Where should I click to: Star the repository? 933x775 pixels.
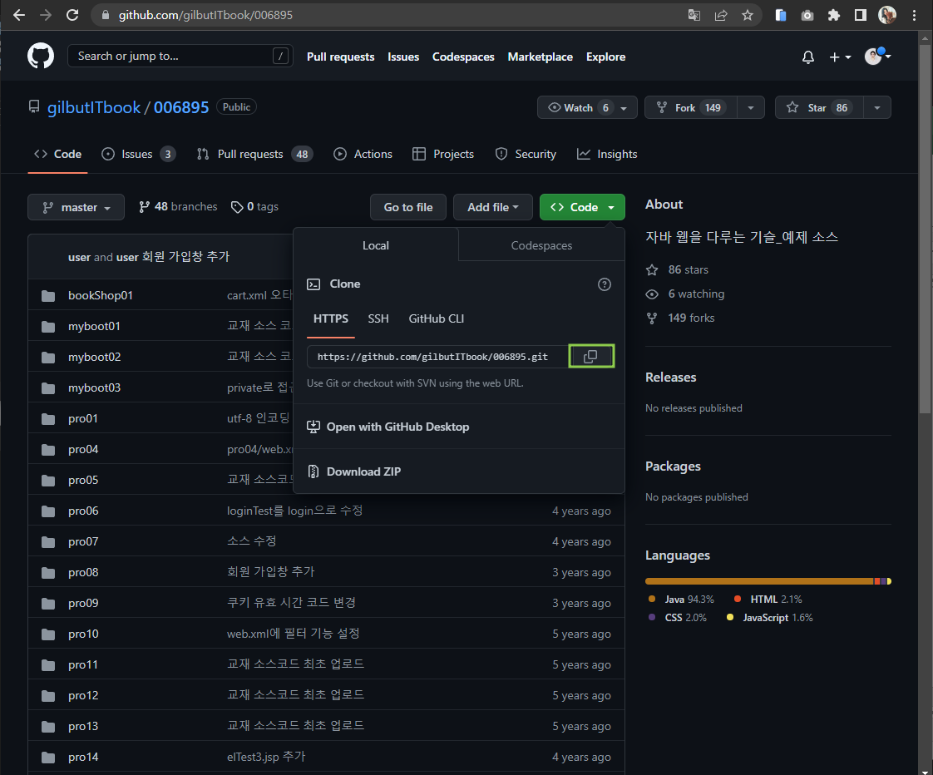tap(819, 108)
